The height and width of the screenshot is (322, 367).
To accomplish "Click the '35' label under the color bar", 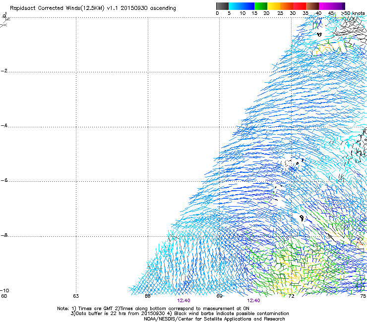I will coord(306,13).
